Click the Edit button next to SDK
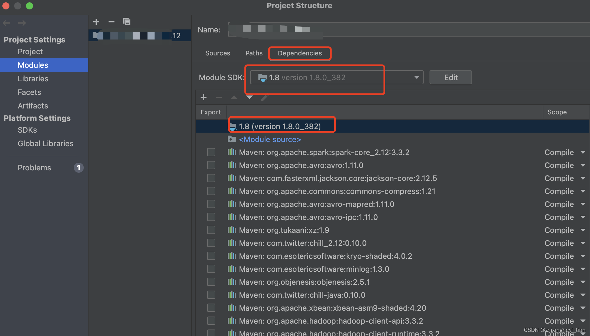The height and width of the screenshot is (336, 590). point(450,78)
